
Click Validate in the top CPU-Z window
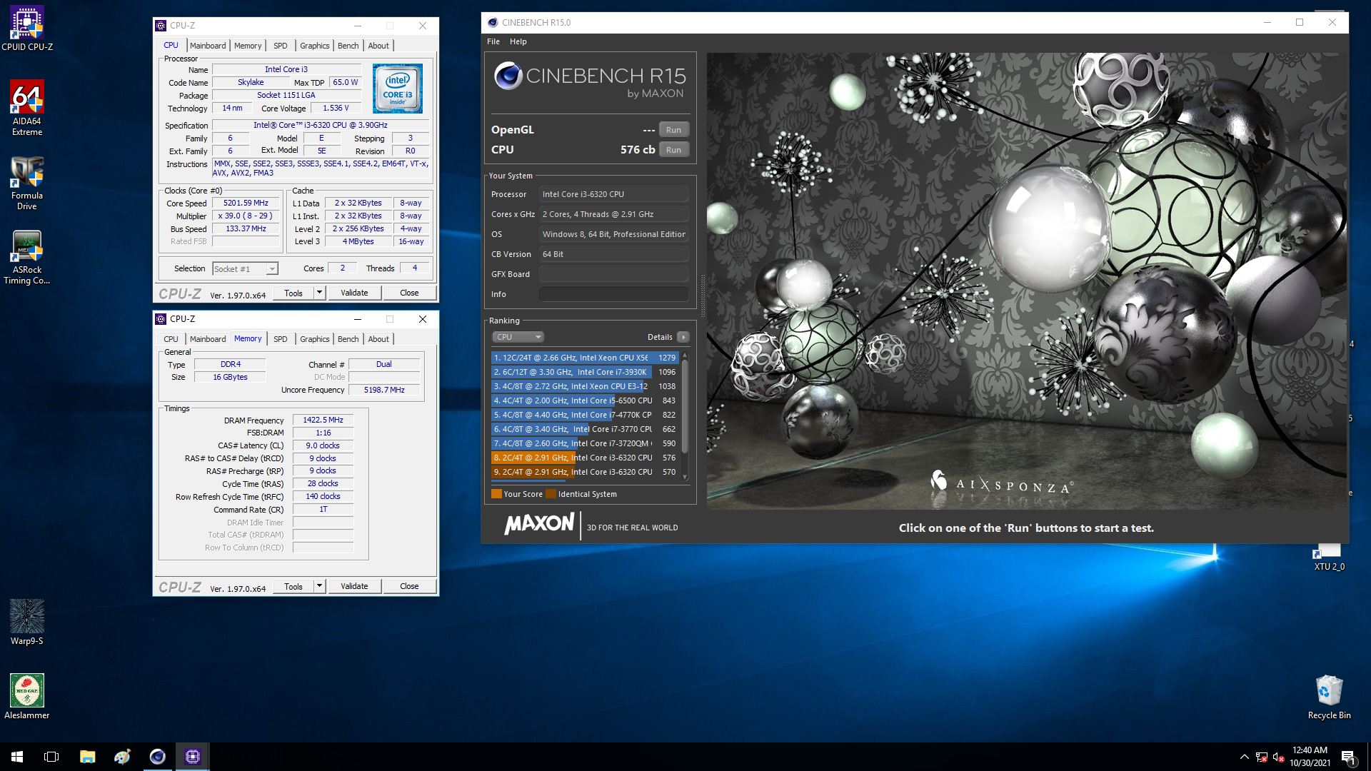(354, 293)
